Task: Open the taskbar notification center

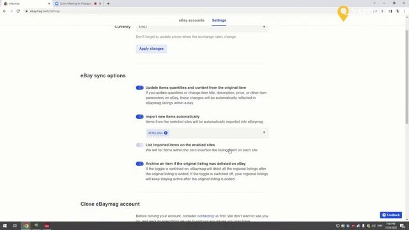Action: pos(403,226)
